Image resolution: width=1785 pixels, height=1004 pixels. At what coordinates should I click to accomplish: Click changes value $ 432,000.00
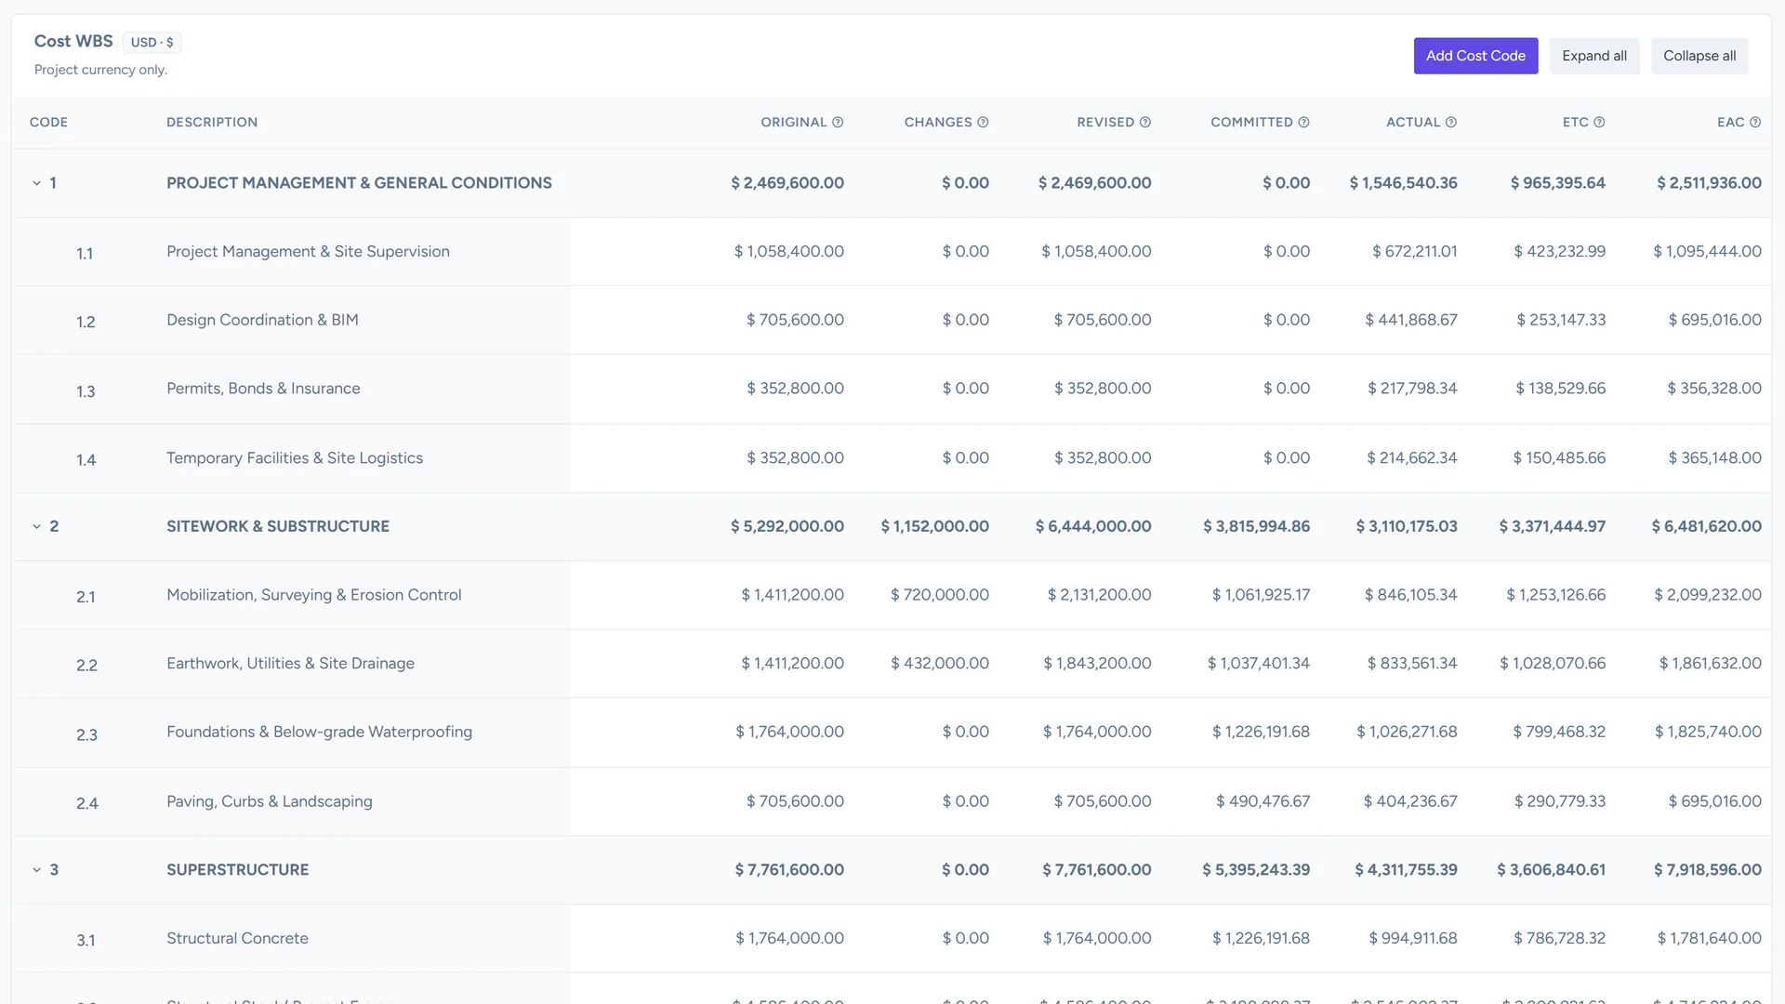pos(940,664)
